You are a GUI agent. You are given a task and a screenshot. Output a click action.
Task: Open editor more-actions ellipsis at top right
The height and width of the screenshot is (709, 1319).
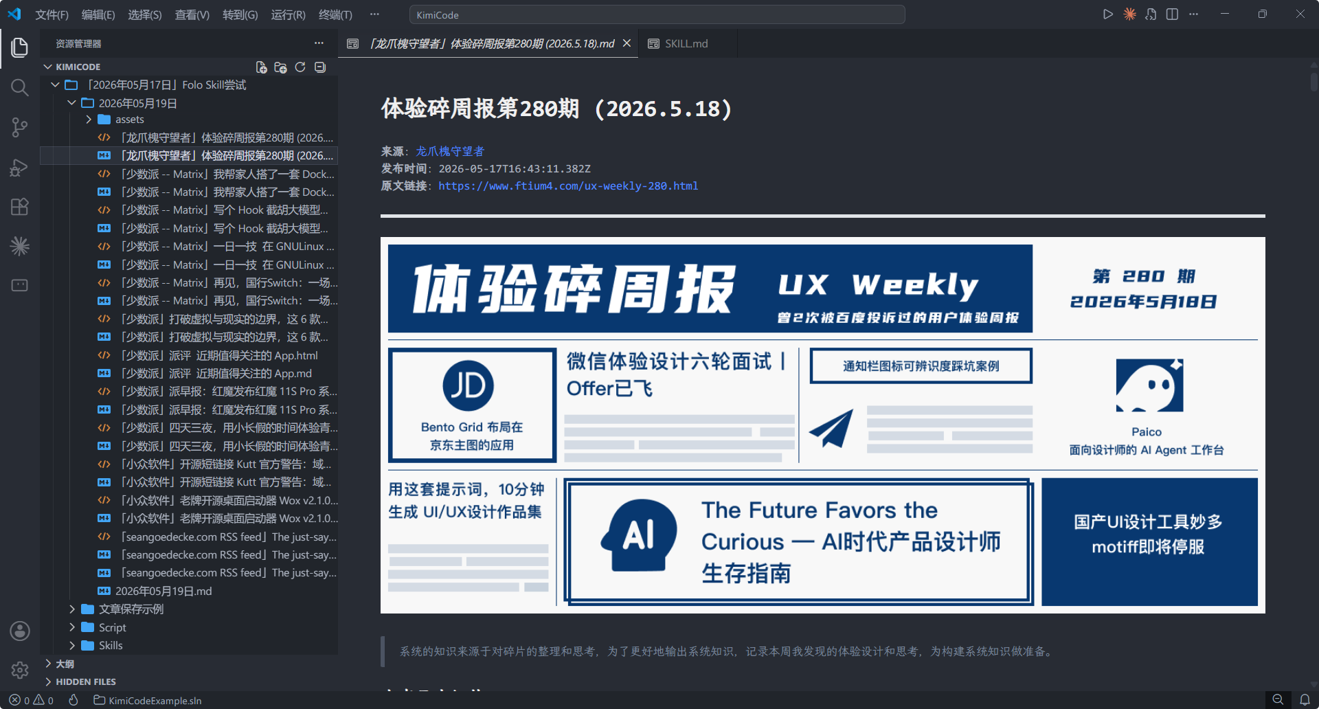coord(1193,14)
